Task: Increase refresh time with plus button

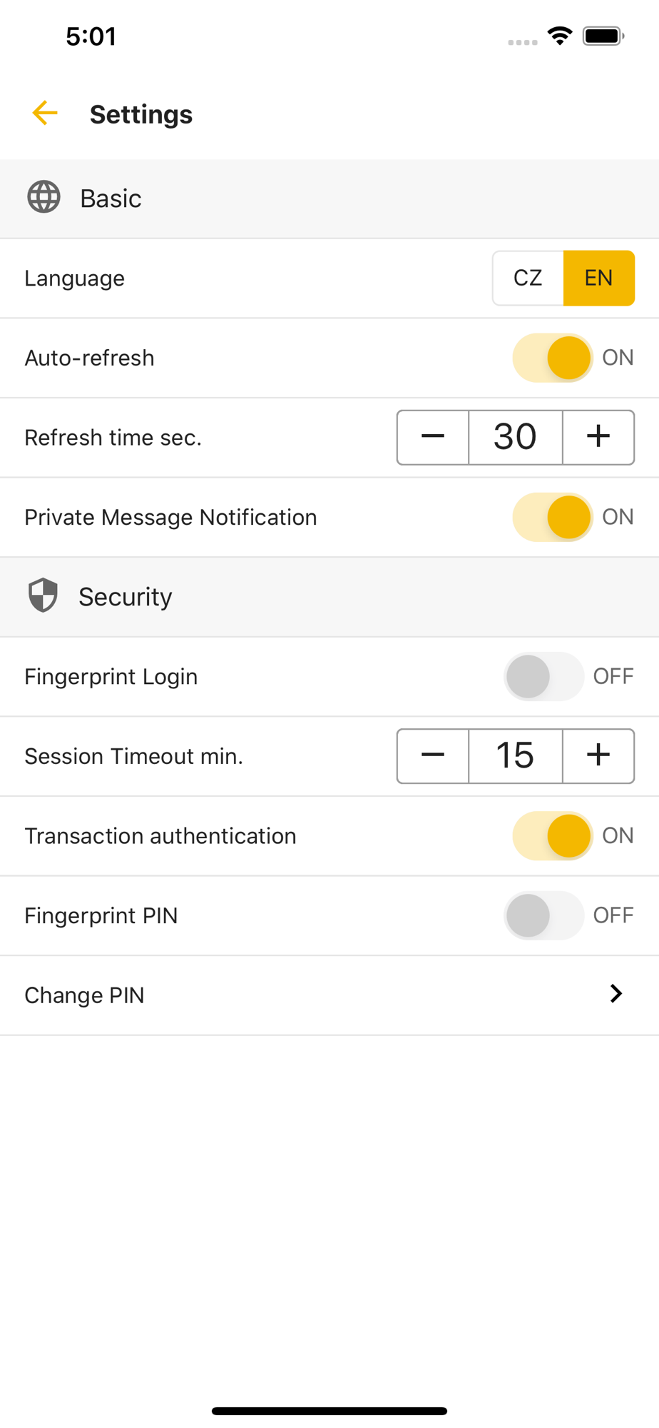Action: point(598,437)
